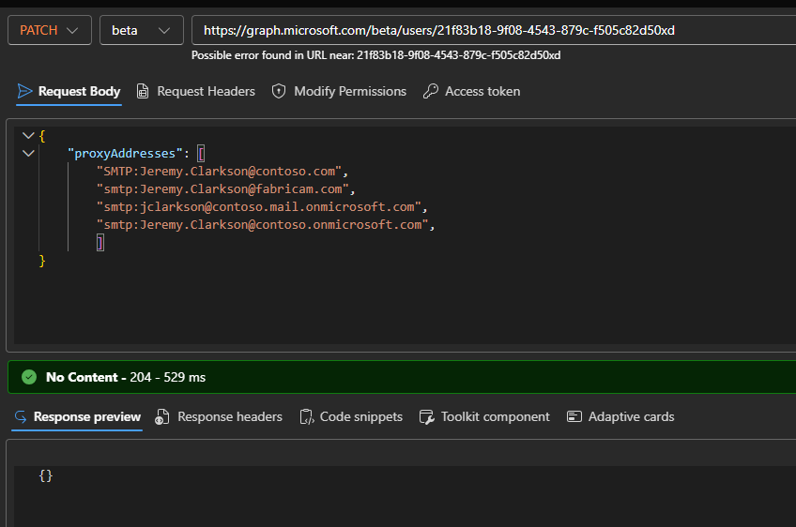Click the Toolkit component icon
This screenshot has width=796, height=527.
click(x=427, y=416)
